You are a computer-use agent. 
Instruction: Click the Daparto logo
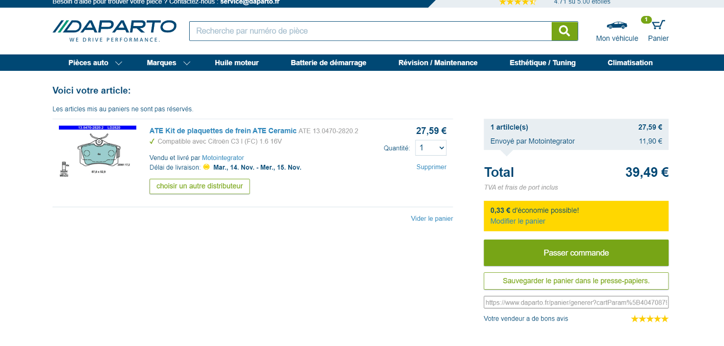click(x=114, y=31)
